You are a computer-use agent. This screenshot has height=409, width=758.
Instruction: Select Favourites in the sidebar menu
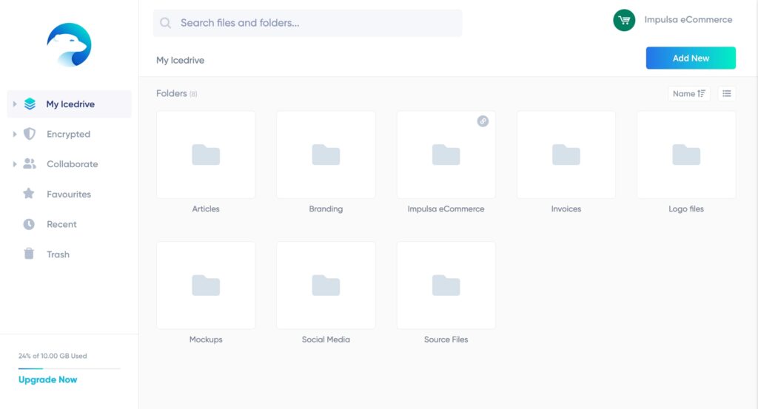pos(69,195)
